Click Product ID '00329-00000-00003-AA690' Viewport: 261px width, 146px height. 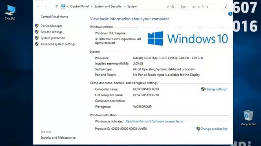click(x=129, y=129)
